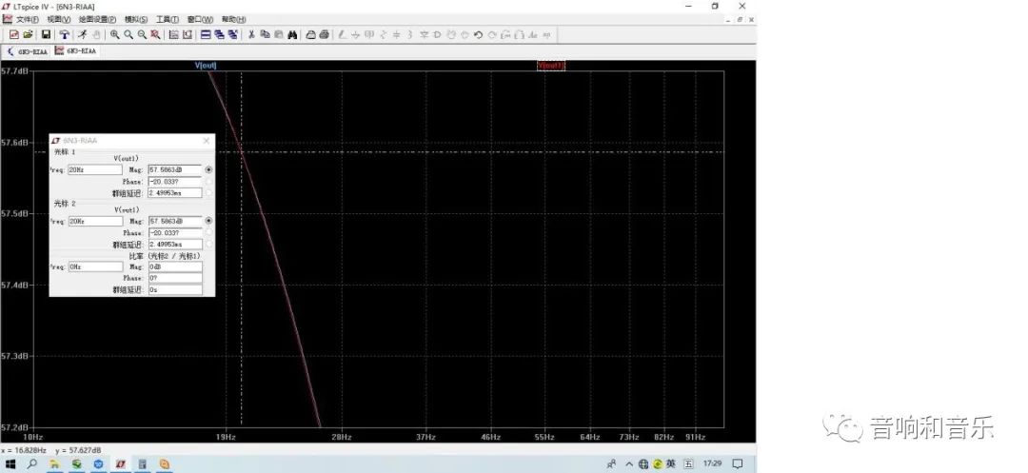Switch to the 6N3-RIAA schematic tab
This screenshot has width=1028, height=473.
(x=28, y=51)
